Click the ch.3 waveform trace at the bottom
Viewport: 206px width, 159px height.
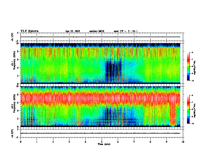point(100,133)
